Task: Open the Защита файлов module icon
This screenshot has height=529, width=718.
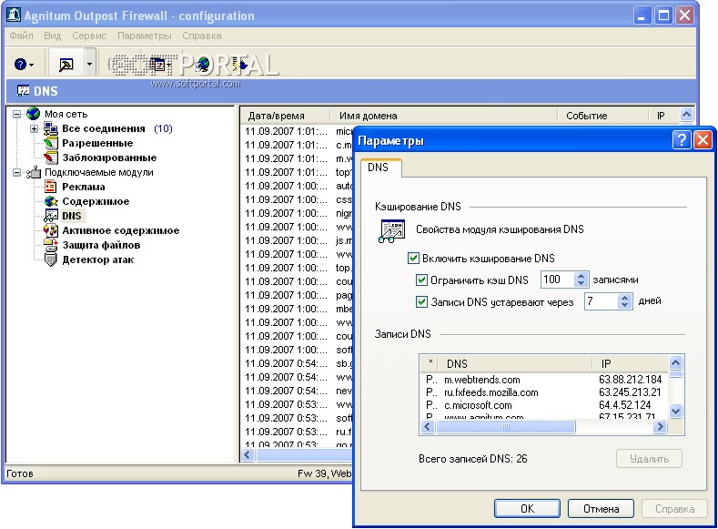Action: [50, 245]
